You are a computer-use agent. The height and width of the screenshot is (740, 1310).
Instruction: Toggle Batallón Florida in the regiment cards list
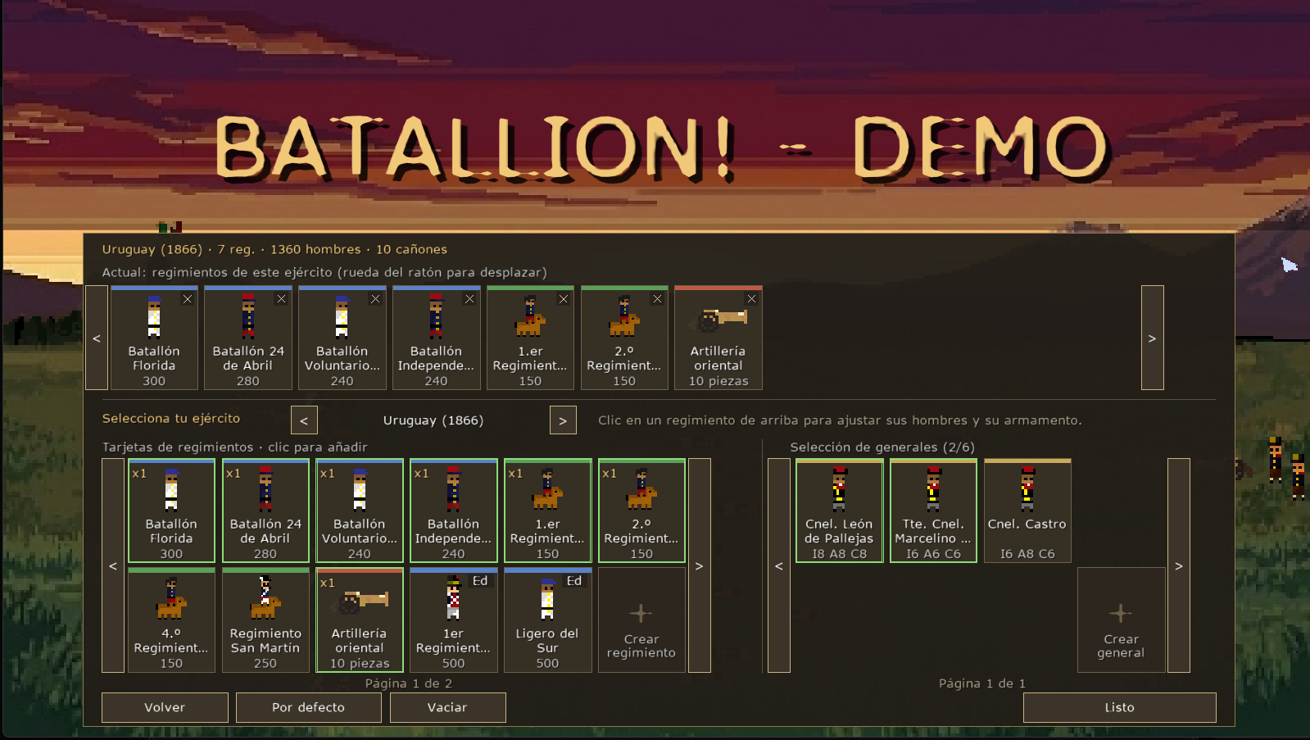tap(171, 511)
